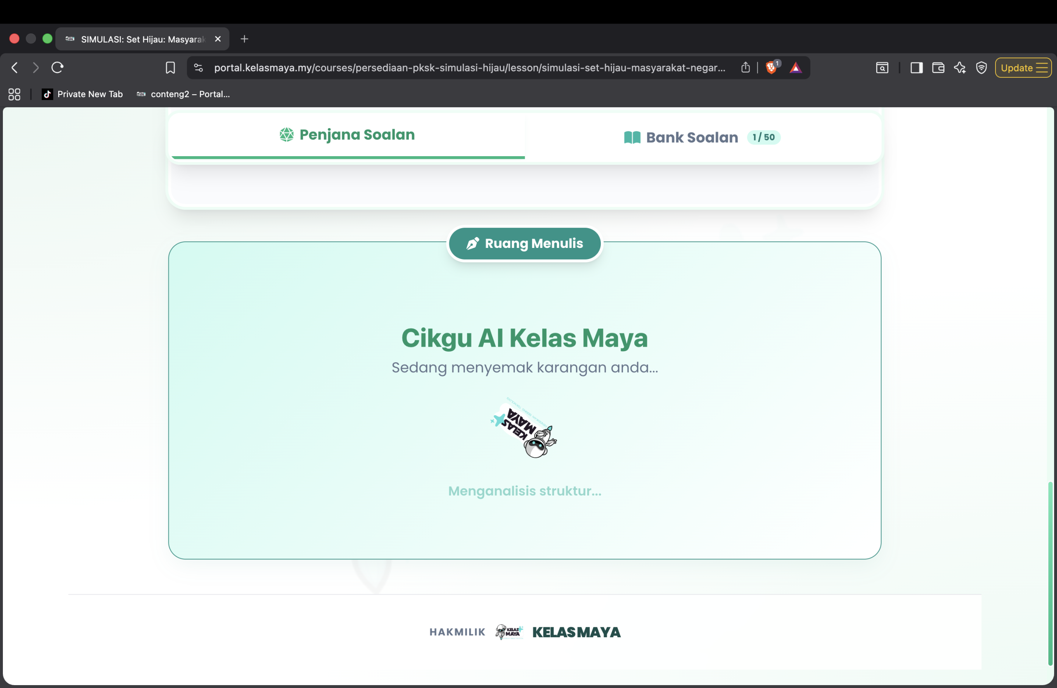Select the SIMULASI: Set Hijau browser tab
Image resolution: width=1057 pixels, height=688 pixels.
pos(142,39)
